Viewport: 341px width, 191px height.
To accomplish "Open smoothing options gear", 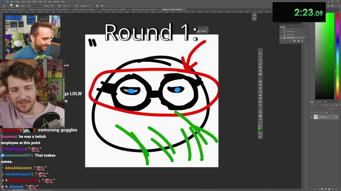I will pos(97,6).
